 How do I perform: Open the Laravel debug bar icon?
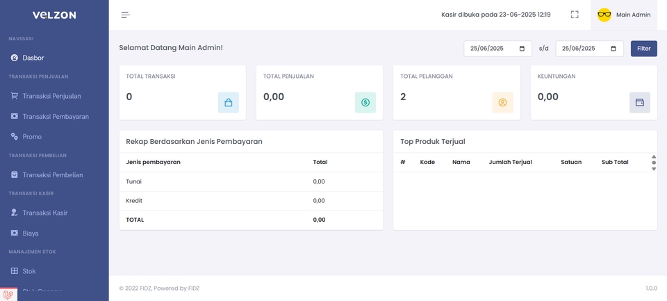[8, 295]
